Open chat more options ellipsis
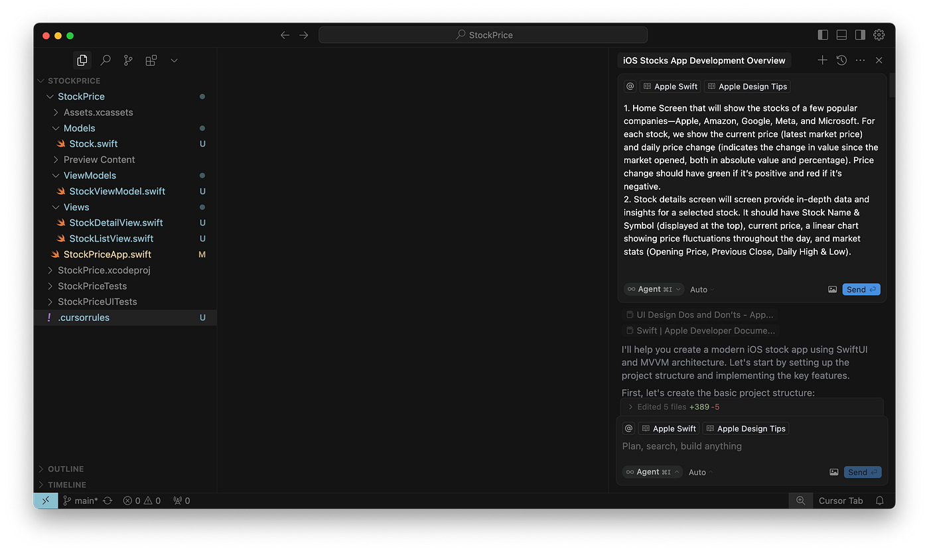This screenshot has height=553, width=929. 861,60
